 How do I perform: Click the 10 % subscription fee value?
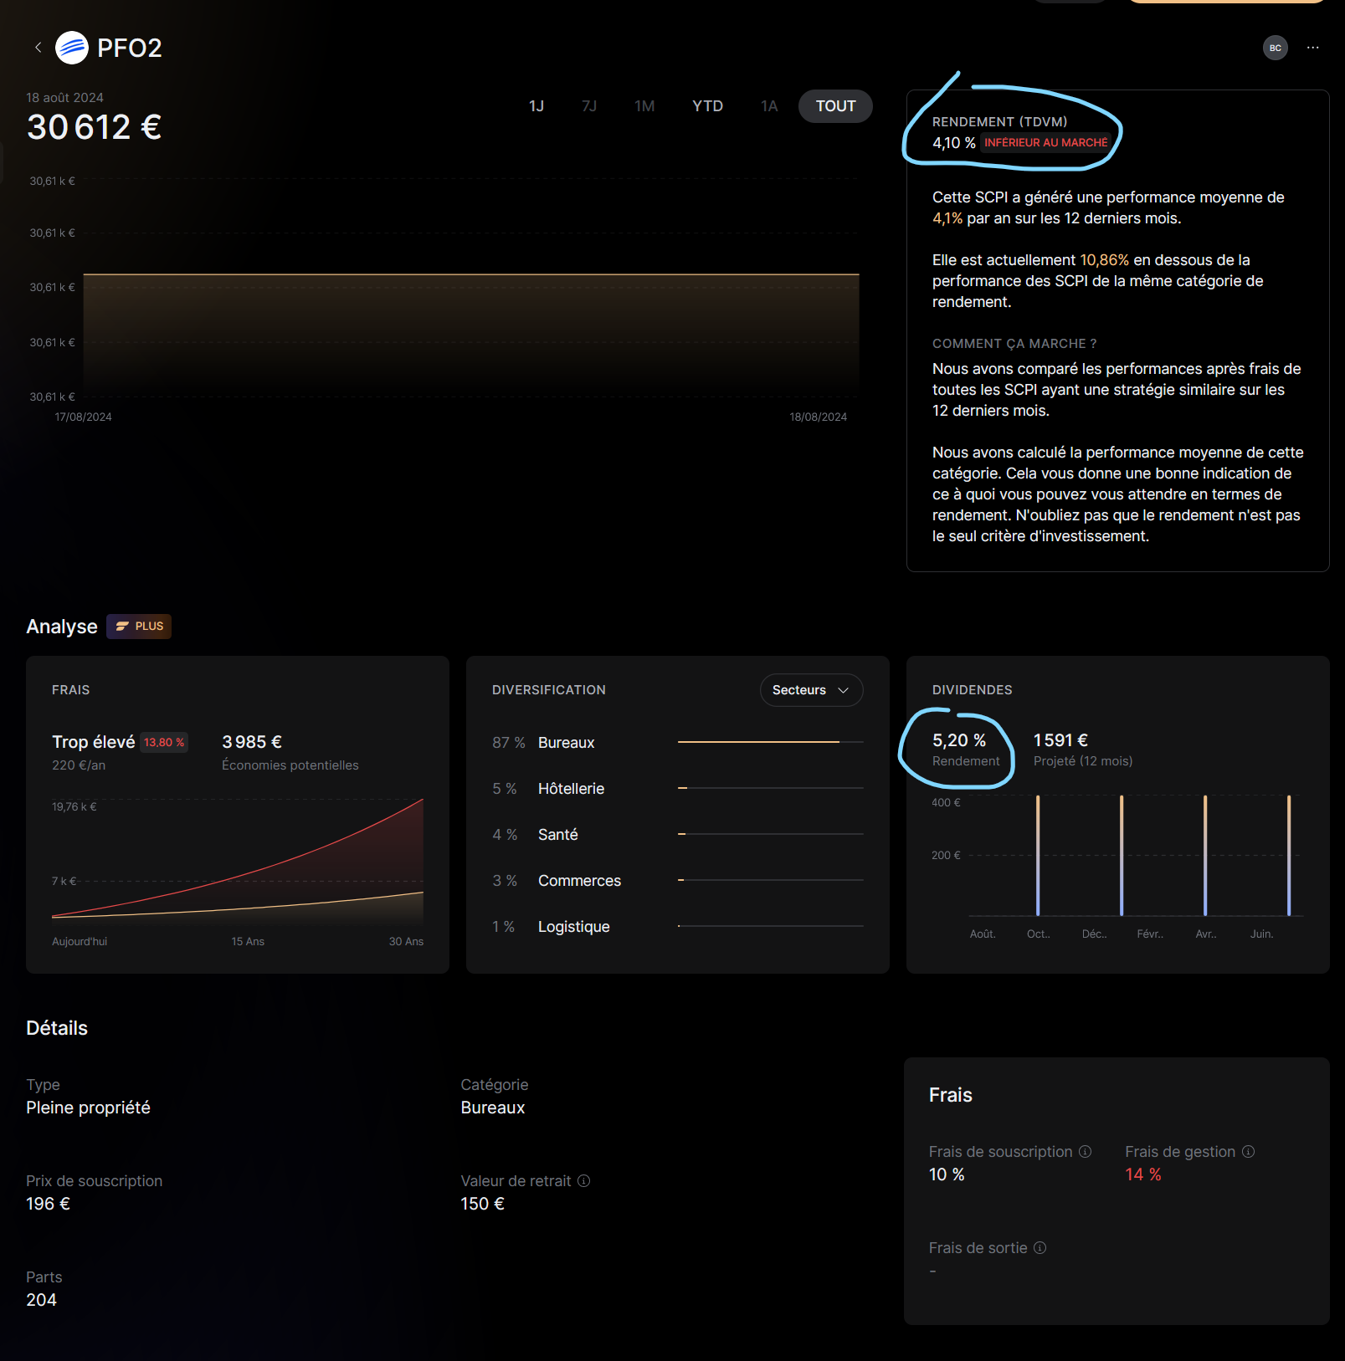coord(947,1174)
